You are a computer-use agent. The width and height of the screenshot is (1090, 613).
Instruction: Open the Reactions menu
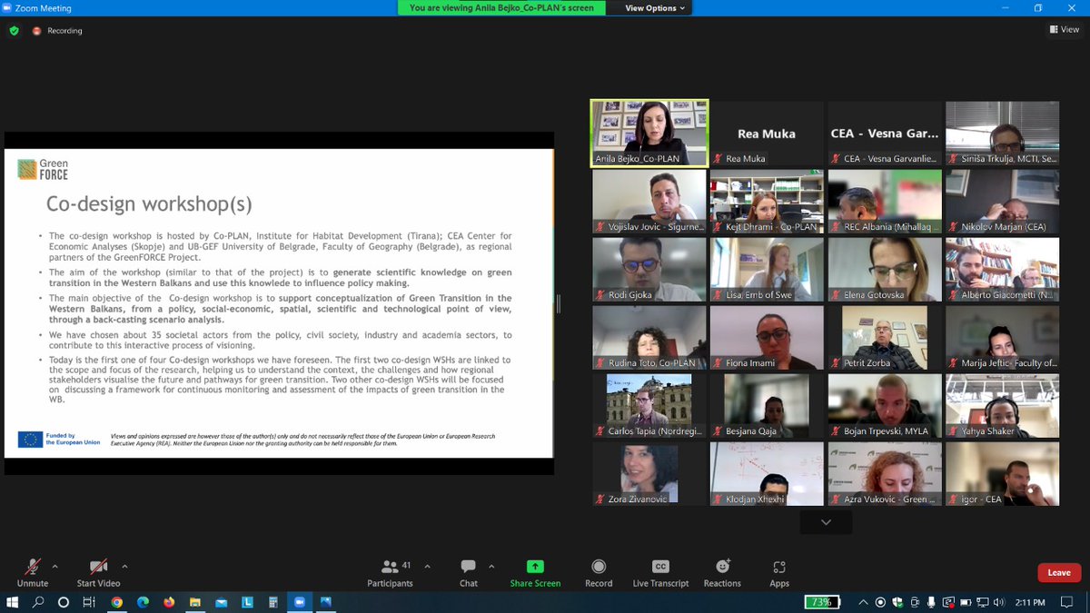click(722, 572)
